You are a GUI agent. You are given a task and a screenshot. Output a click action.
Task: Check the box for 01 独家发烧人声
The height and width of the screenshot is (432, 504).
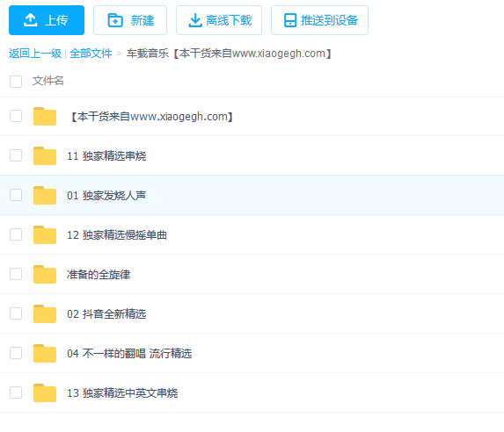16,195
